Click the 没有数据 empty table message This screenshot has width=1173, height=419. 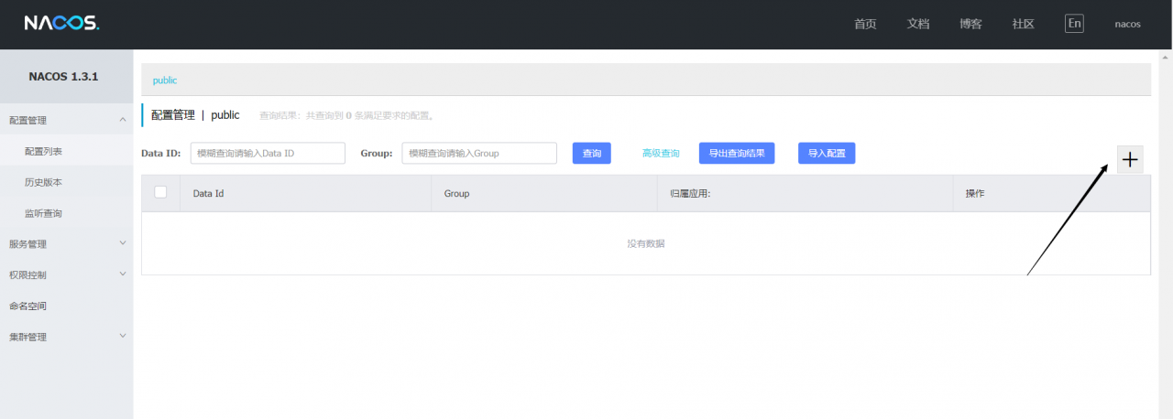pos(646,243)
